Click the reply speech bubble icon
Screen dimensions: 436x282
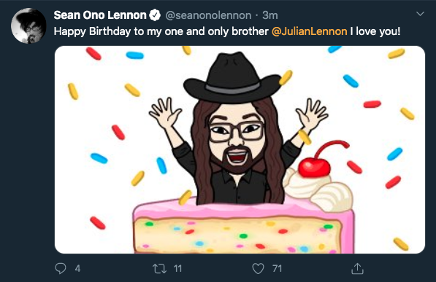(61, 268)
